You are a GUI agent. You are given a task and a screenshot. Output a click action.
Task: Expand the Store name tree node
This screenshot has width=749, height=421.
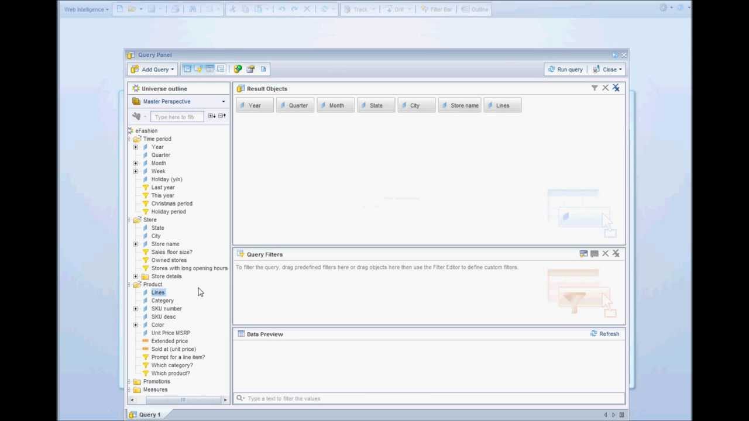(x=136, y=244)
